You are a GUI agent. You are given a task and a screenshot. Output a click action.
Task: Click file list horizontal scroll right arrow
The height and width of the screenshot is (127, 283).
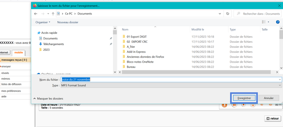(x=277, y=72)
